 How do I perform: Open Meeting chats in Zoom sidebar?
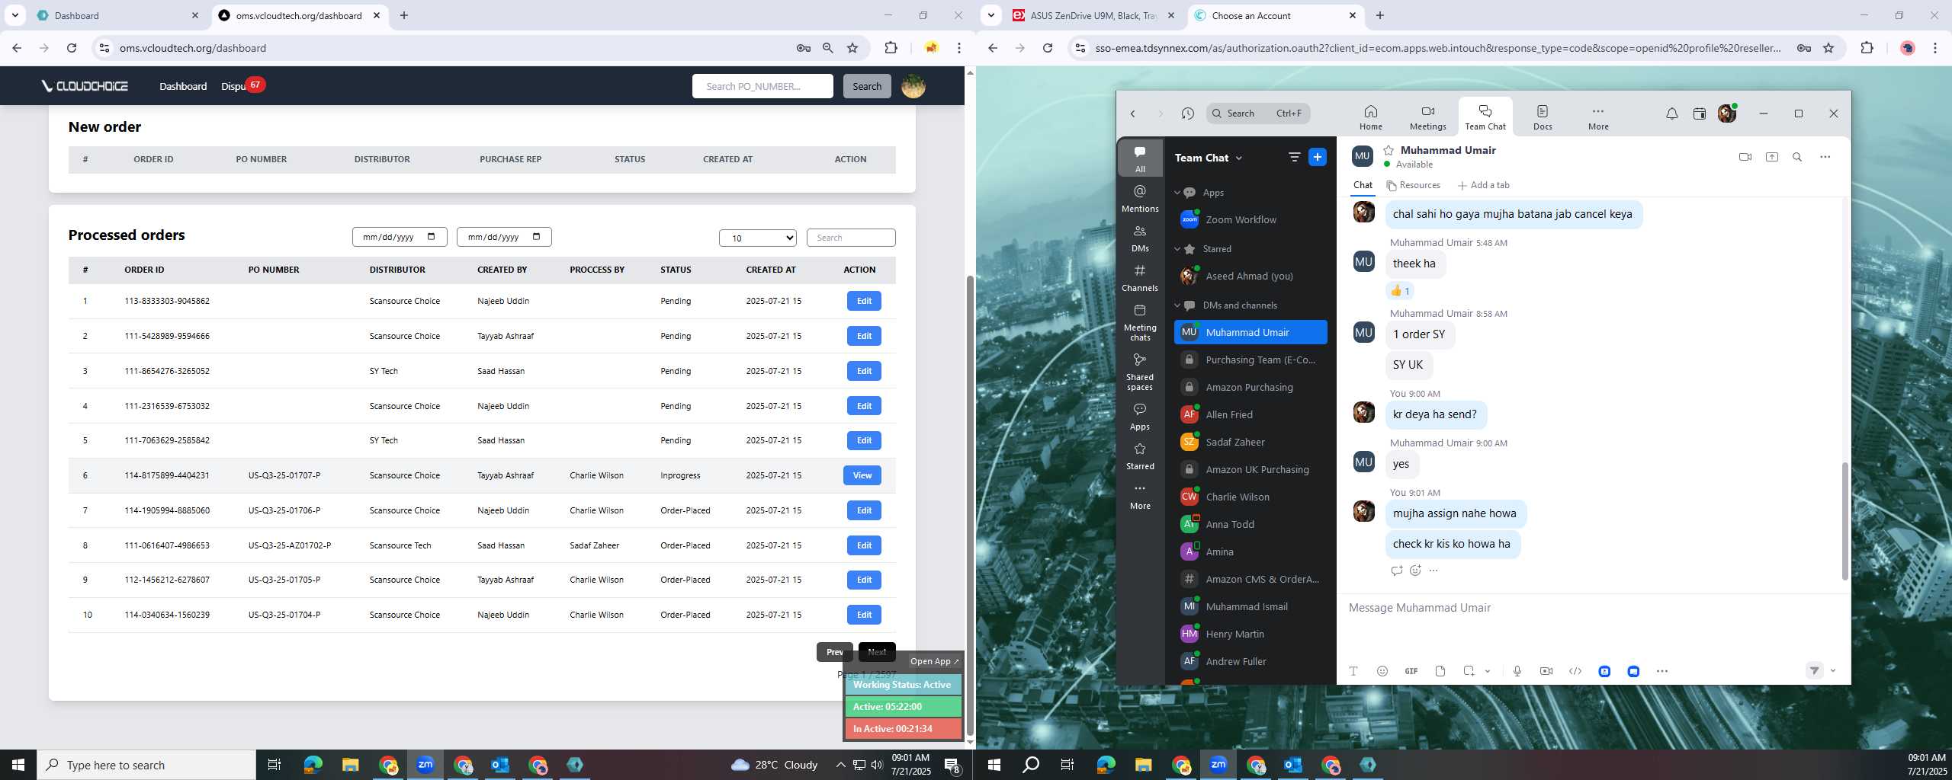tap(1140, 322)
